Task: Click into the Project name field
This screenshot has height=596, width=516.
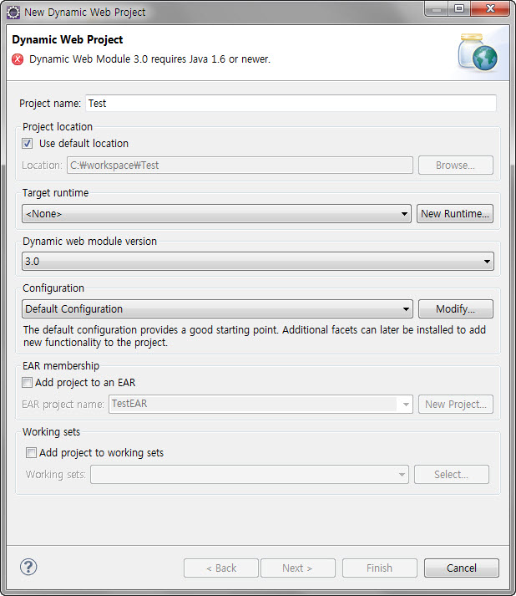Action: [x=291, y=104]
